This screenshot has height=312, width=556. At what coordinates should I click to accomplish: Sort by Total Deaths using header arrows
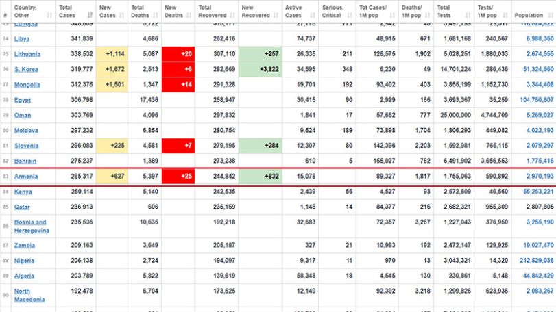(156, 15)
